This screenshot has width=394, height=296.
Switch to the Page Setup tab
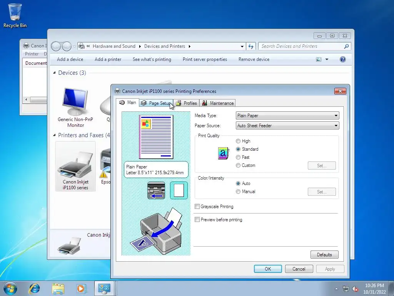click(156, 103)
